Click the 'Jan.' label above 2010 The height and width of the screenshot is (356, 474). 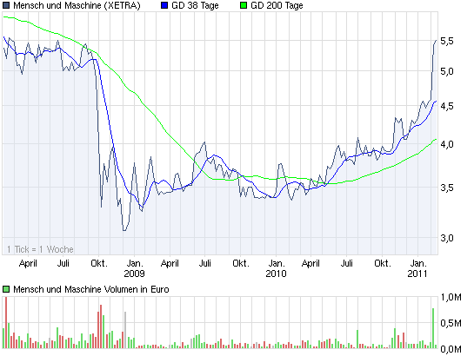(277, 263)
